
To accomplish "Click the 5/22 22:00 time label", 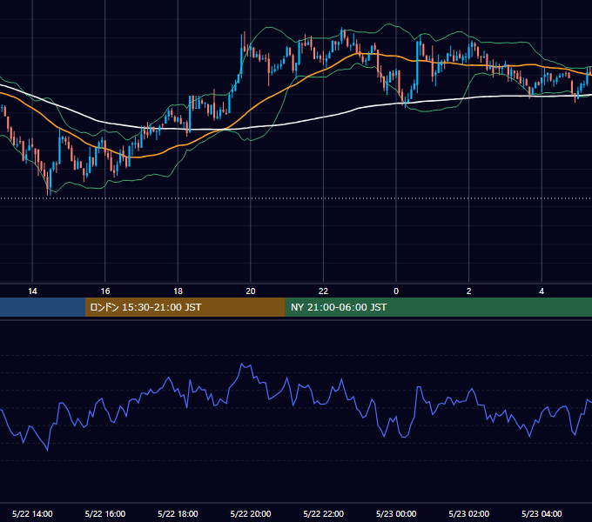I will (x=324, y=513).
